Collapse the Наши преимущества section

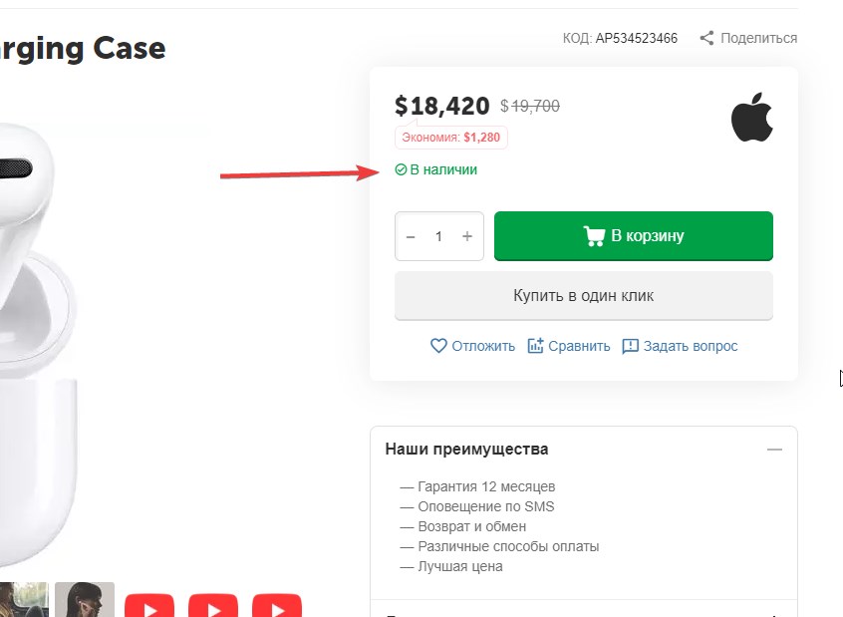click(774, 450)
